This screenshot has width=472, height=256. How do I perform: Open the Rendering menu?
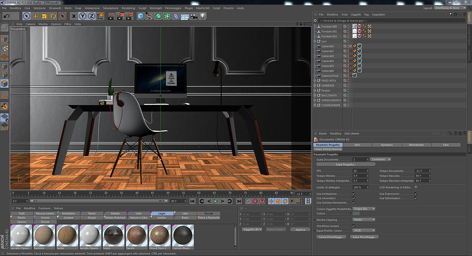(128, 8)
